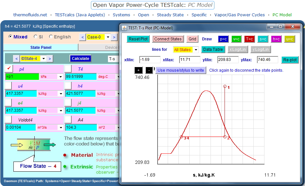This screenshot has width=305, height=186.
Task: Go to next state arrow beside State-4
Action: (x=50, y=59)
